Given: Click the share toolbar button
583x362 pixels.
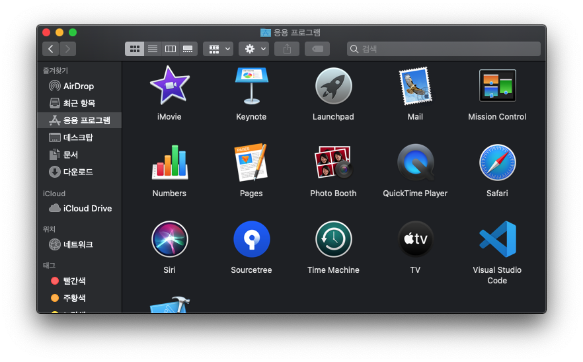Looking at the screenshot, I should [287, 49].
